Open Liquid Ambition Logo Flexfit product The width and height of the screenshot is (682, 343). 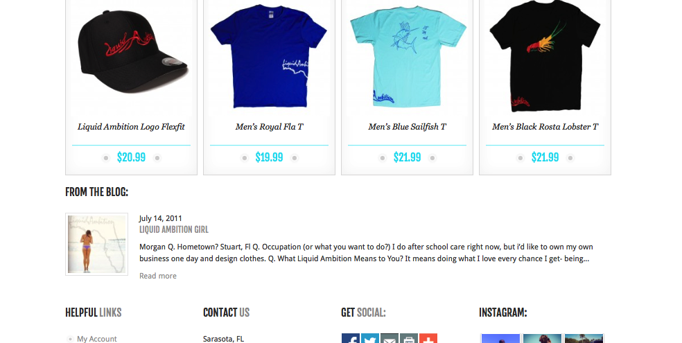132,127
